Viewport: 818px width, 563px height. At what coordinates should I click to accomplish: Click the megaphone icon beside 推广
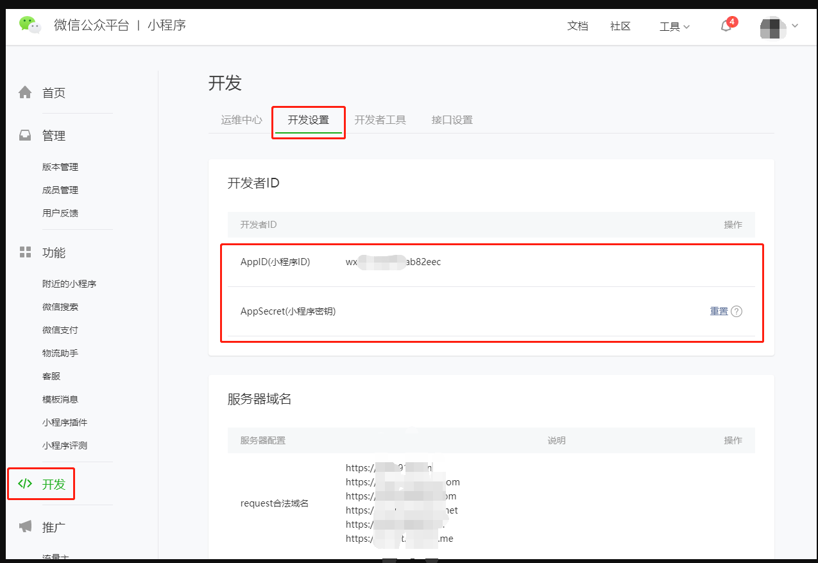[x=25, y=526]
